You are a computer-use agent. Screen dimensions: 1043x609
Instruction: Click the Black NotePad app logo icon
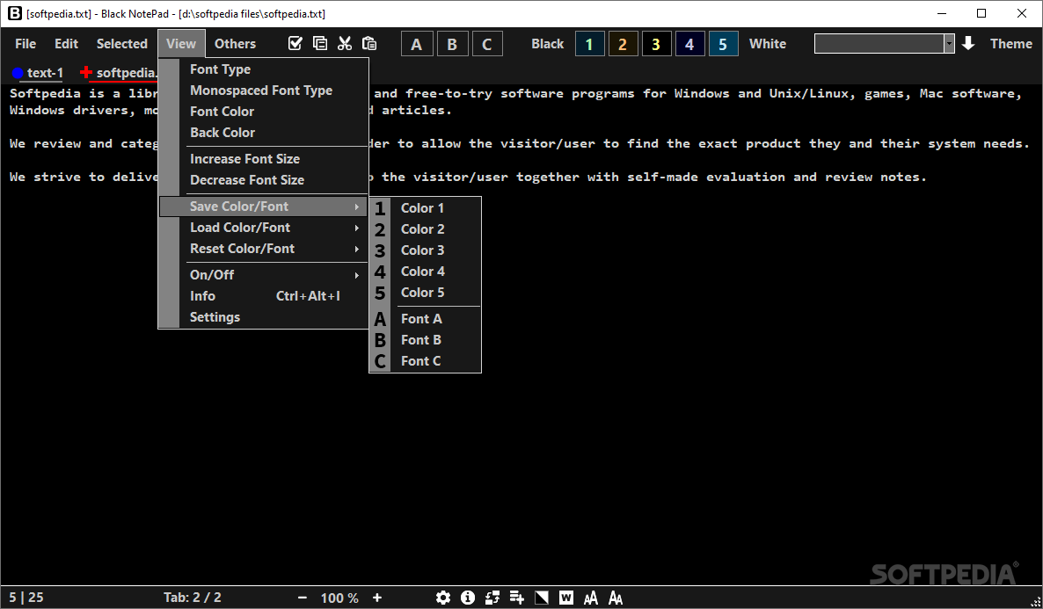click(15, 13)
